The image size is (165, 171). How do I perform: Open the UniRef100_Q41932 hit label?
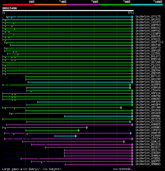click(148, 19)
